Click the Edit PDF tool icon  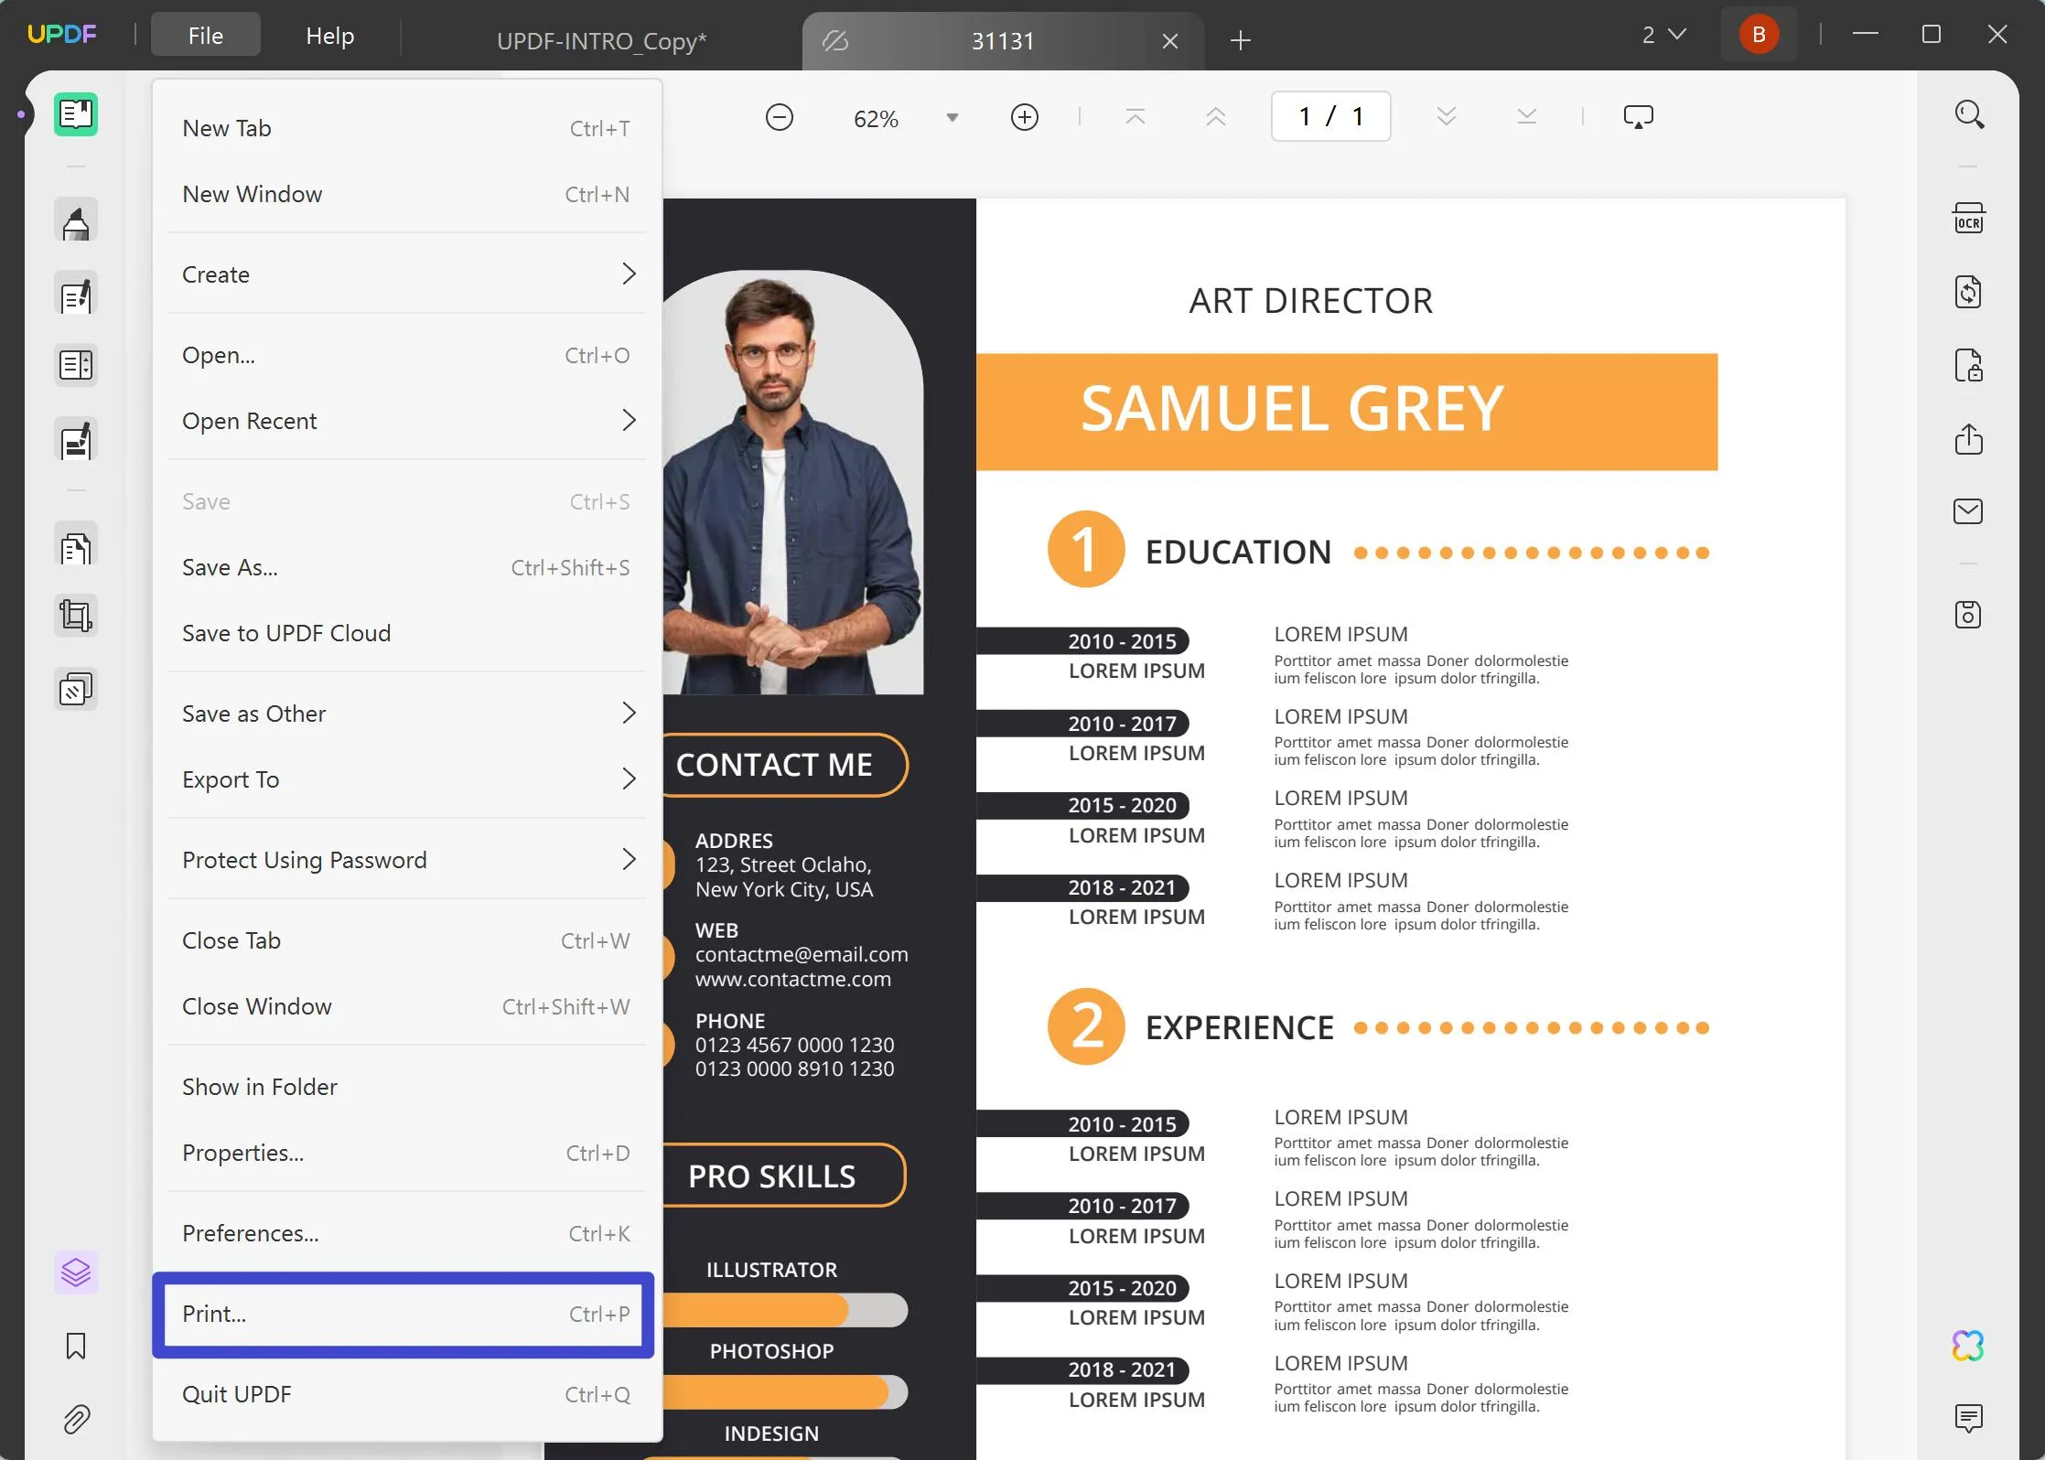pos(74,294)
